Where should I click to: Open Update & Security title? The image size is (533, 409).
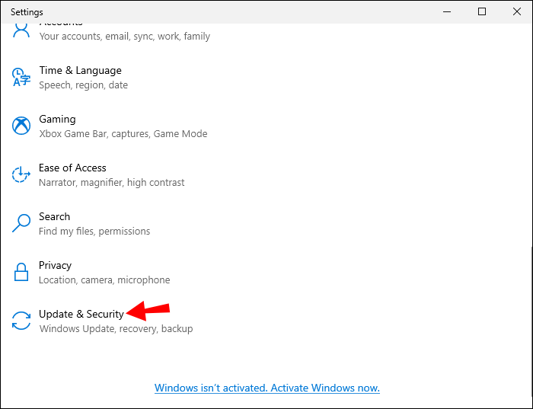click(x=81, y=314)
